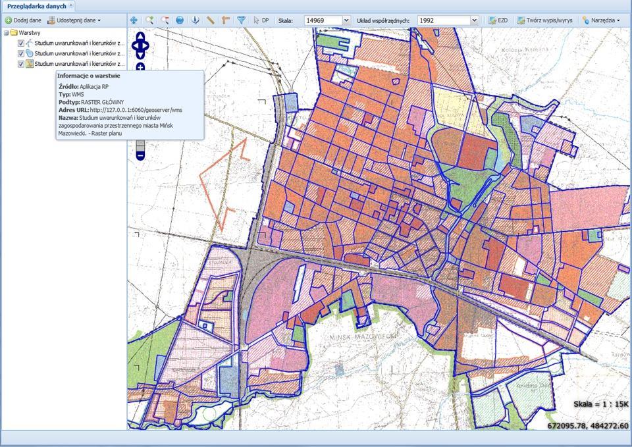Click the MINSK MAZOWIECKI map label
Viewport: 632px width, 447px height.
coord(363,336)
